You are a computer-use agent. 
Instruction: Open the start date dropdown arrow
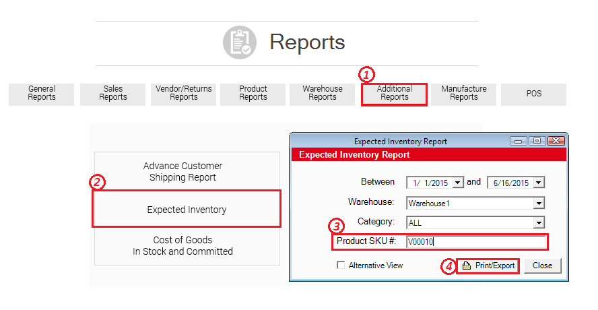point(459,183)
